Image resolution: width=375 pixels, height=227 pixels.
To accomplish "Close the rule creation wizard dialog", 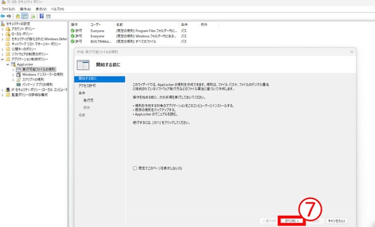I will coord(351,51).
